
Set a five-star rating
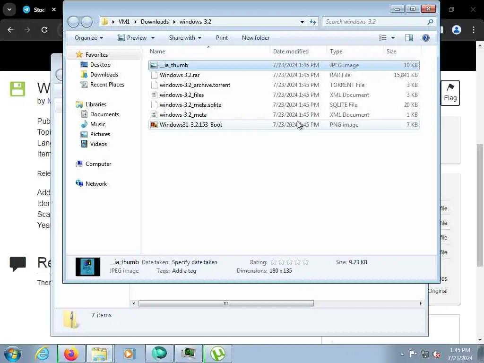pos(306,262)
